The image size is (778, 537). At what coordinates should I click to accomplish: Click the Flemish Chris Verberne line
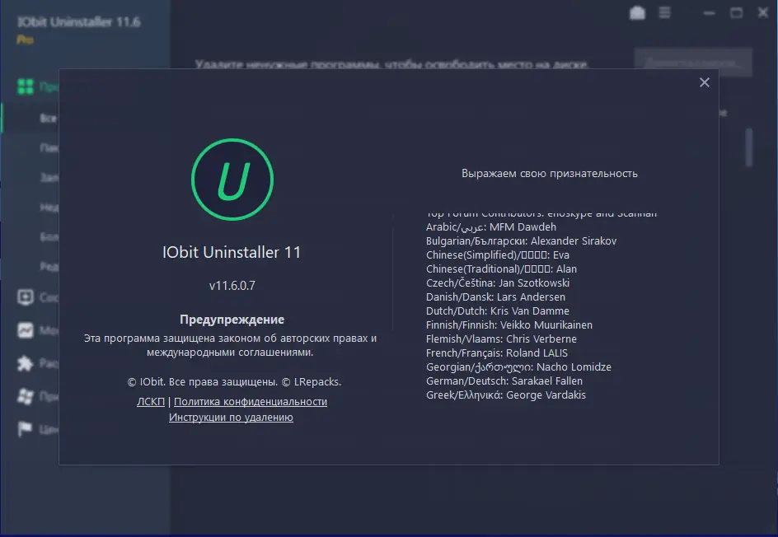pos(502,339)
